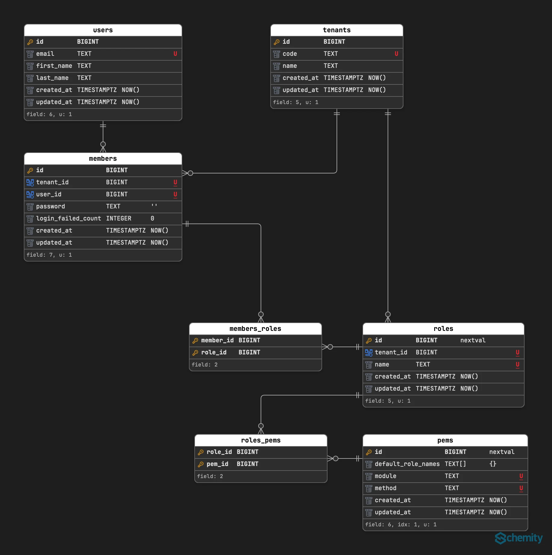This screenshot has height=555, width=552.
Task: Click the key icon of members id
Action: tap(30, 170)
